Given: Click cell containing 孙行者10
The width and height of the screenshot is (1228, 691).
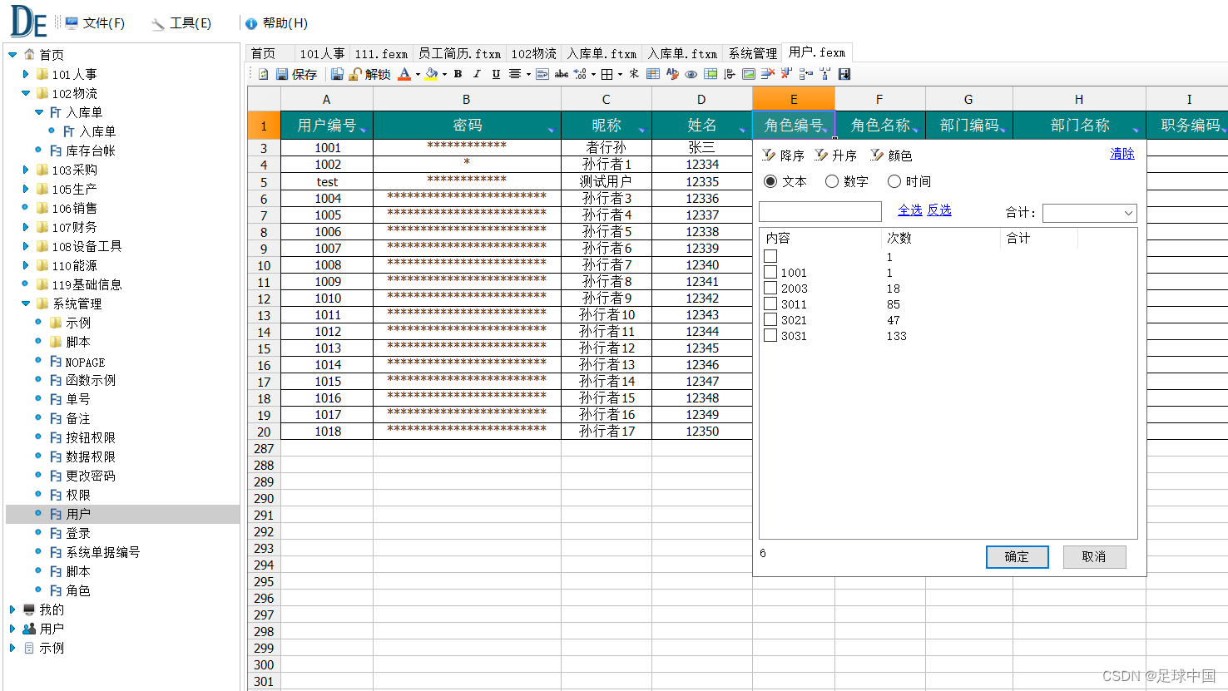Looking at the screenshot, I should [607, 314].
